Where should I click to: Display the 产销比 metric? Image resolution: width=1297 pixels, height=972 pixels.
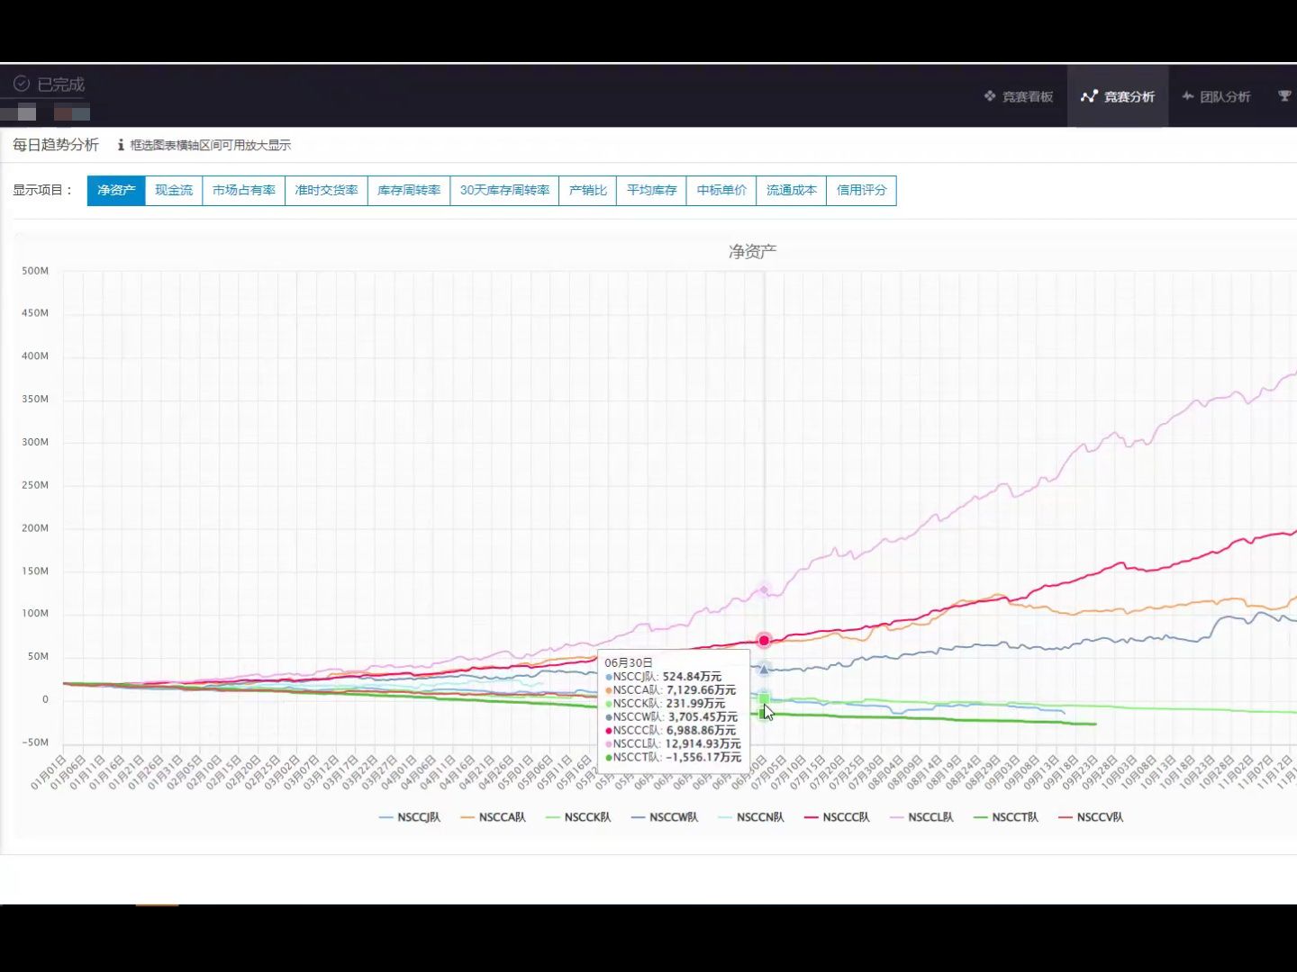coord(588,190)
